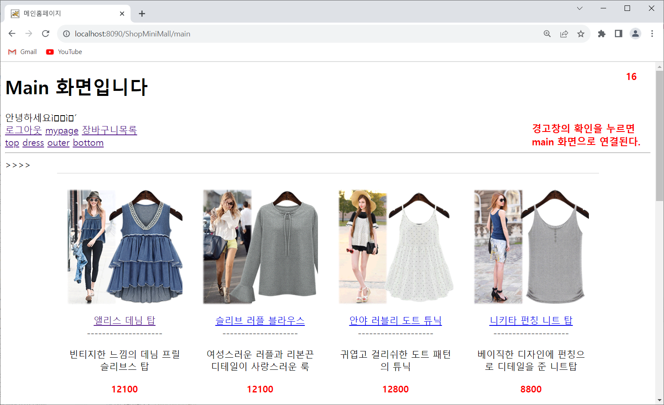Close the 메인홈페이지 tab
This screenshot has width=664, height=405.
click(x=122, y=13)
